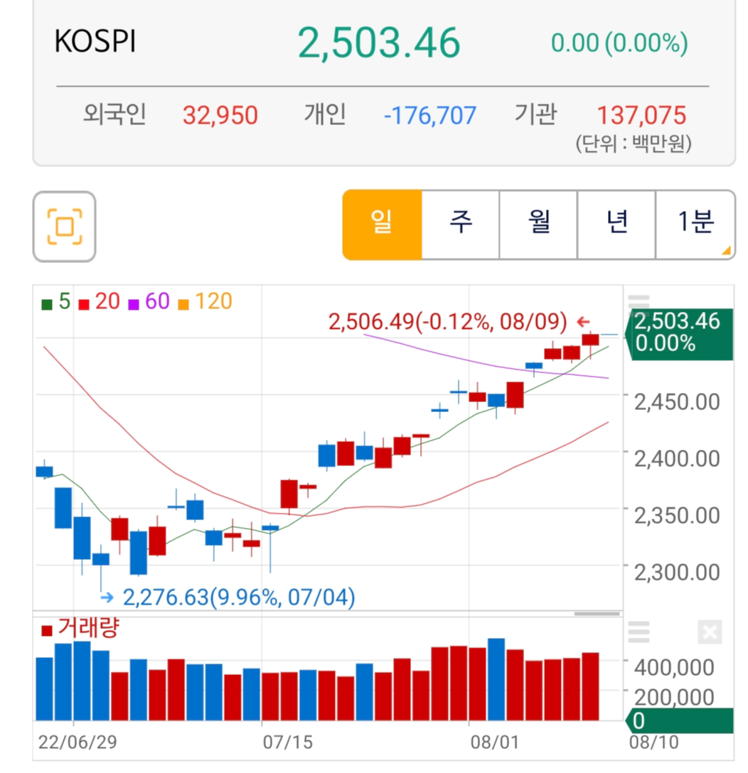Screen dimensions: 748x773
Task: Click the 2,503.46 index value header
Action: [379, 43]
